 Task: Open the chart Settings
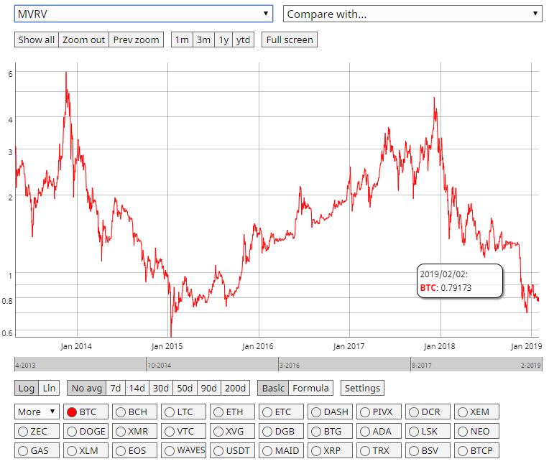[362, 388]
